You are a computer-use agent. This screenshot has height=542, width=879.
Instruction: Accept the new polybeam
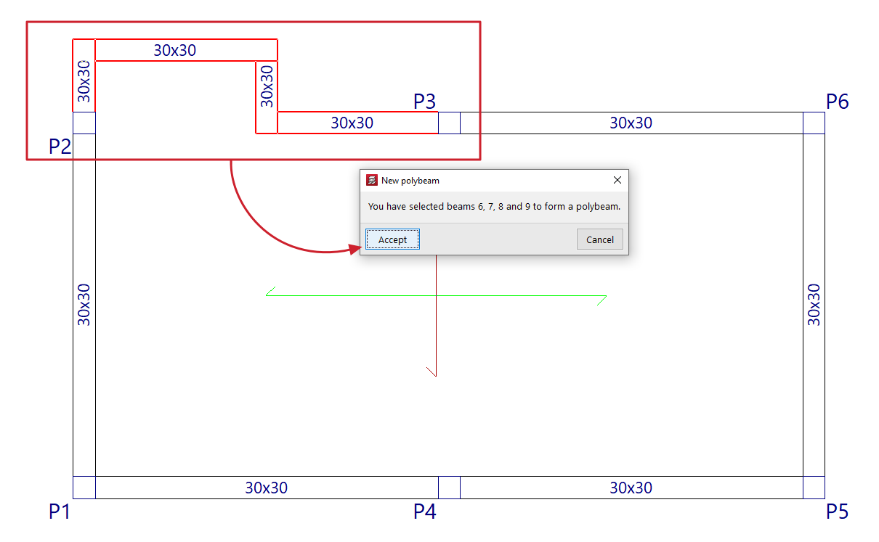pos(392,239)
